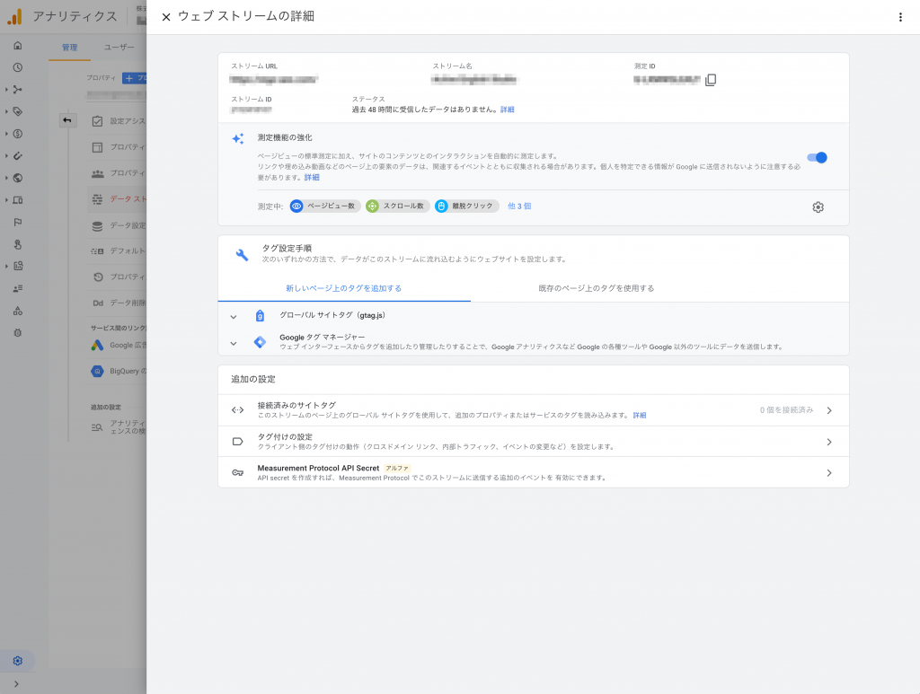Select the ユーザー tab
Viewport: 920px width, 694px height.
tap(119, 48)
